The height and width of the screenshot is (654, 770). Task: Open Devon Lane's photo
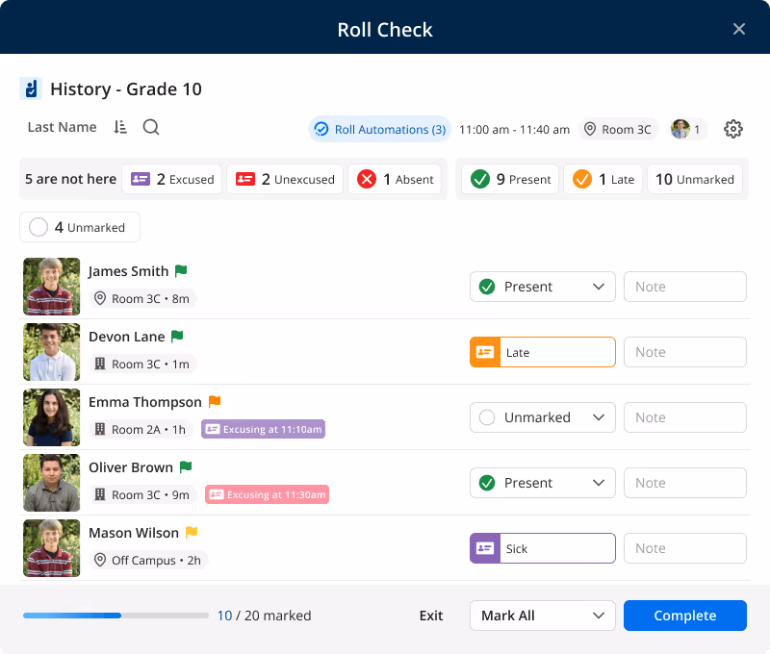point(52,352)
